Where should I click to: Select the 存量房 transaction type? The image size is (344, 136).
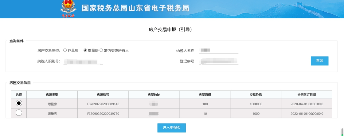pos(65,50)
